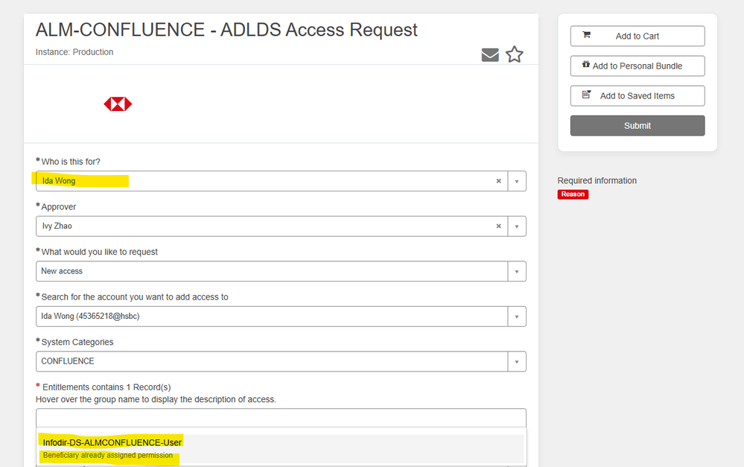Submit the access request
The image size is (744, 467).
(638, 126)
